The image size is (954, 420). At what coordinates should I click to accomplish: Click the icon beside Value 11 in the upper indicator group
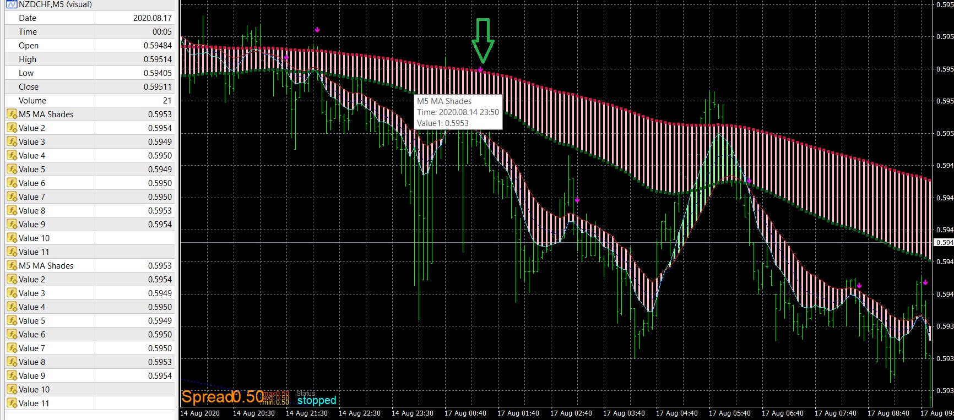tap(12, 252)
